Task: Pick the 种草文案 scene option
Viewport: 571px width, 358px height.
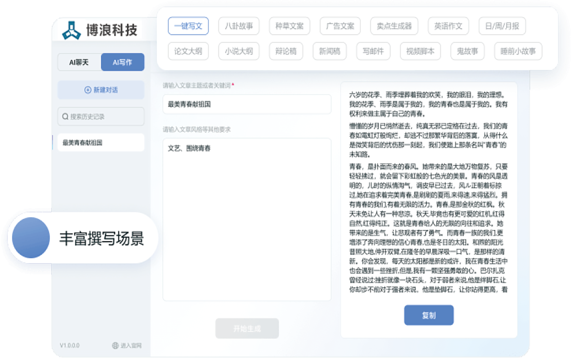Action: click(x=289, y=26)
